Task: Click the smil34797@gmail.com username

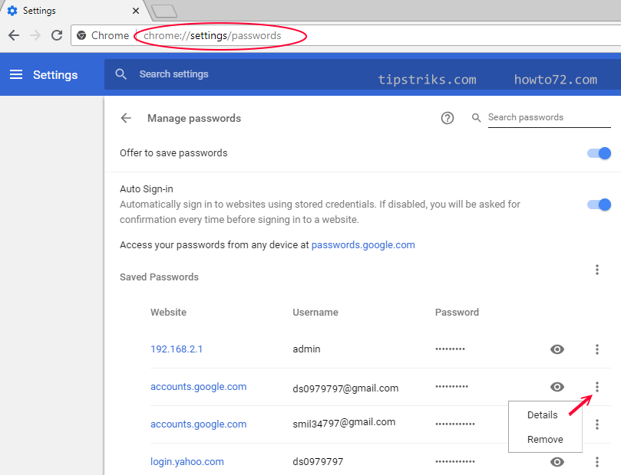Action: point(344,423)
